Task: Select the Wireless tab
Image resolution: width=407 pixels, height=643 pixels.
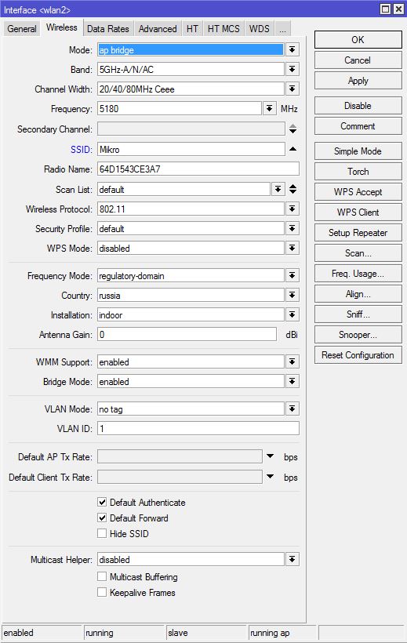Action: [x=61, y=27]
